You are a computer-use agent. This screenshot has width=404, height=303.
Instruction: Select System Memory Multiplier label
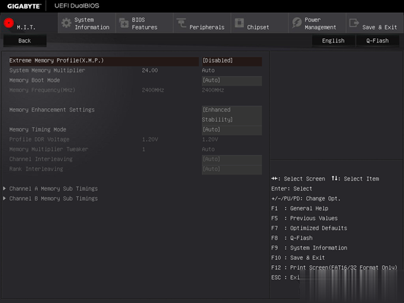point(47,70)
